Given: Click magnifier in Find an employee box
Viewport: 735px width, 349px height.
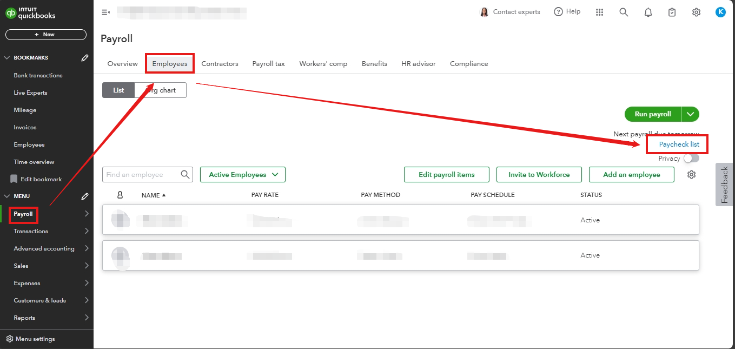Looking at the screenshot, I should (186, 175).
